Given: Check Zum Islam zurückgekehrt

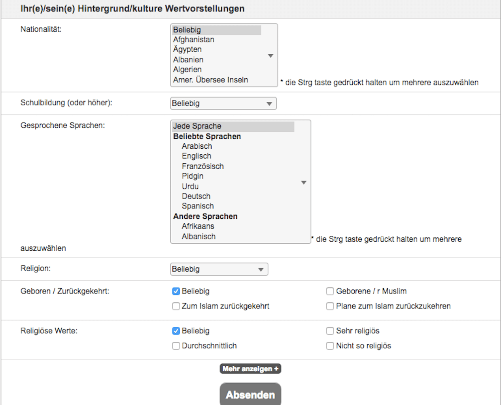Looking at the screenshot, I should (176, 307).
